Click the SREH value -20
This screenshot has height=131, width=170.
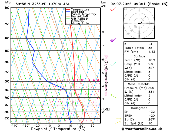click(x=152, y=116)
